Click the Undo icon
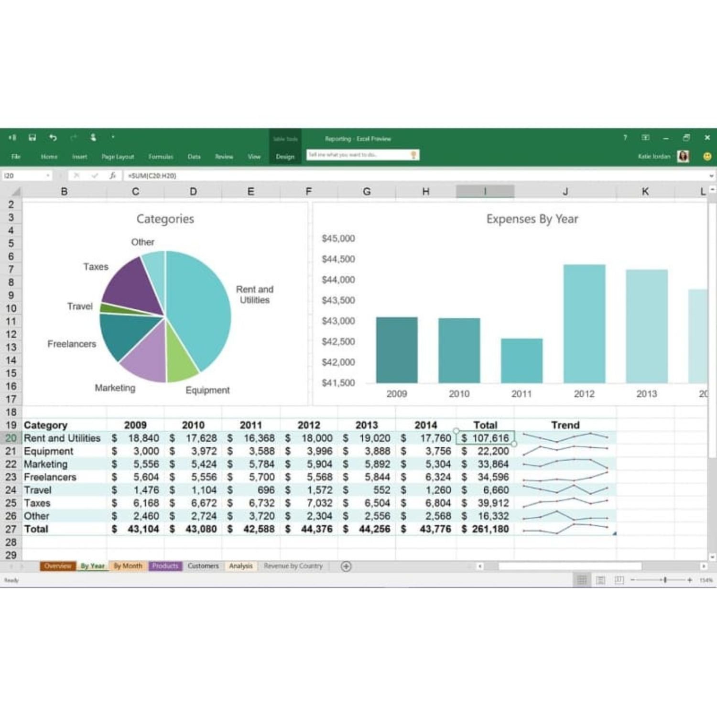This screenshot has width=717, height=717. [x=53, y=138]
